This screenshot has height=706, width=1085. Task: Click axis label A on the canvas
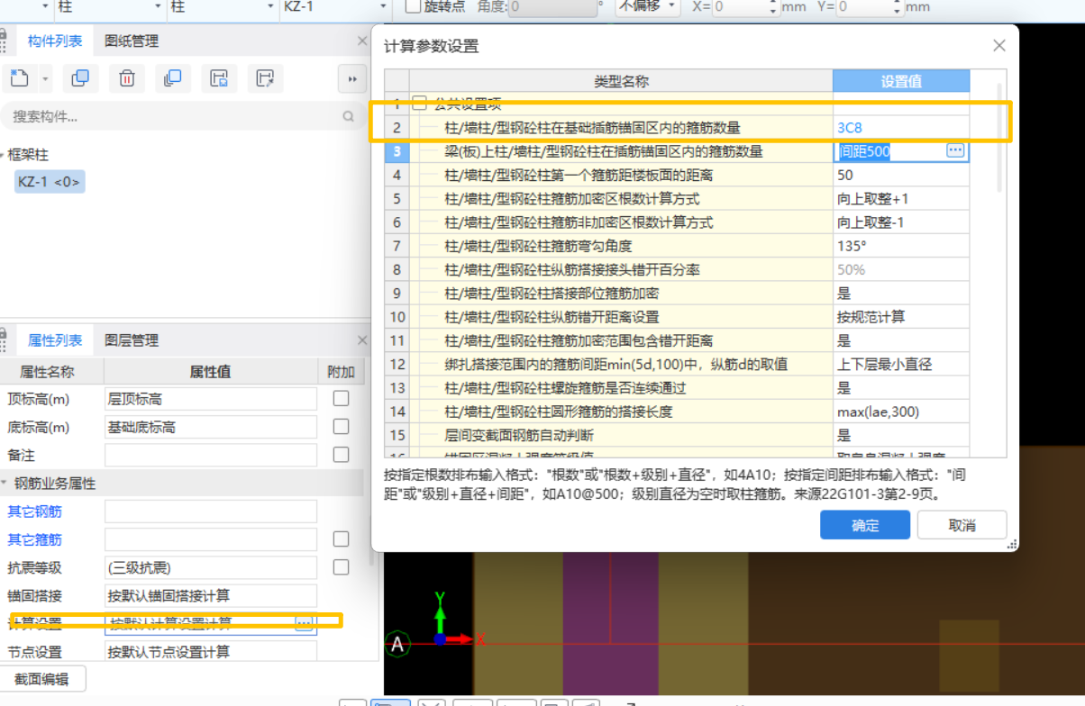[398, 644]
